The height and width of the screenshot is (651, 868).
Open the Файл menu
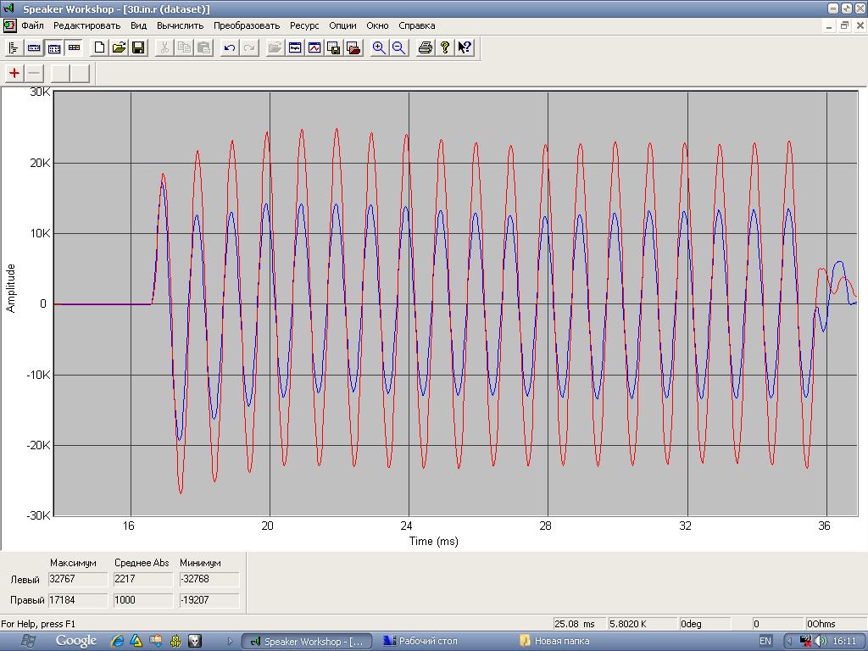[x=32, y=25]
